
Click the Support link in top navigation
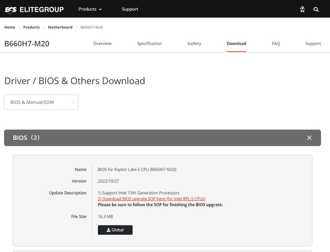pyautogui.click(x=130, y=9)
